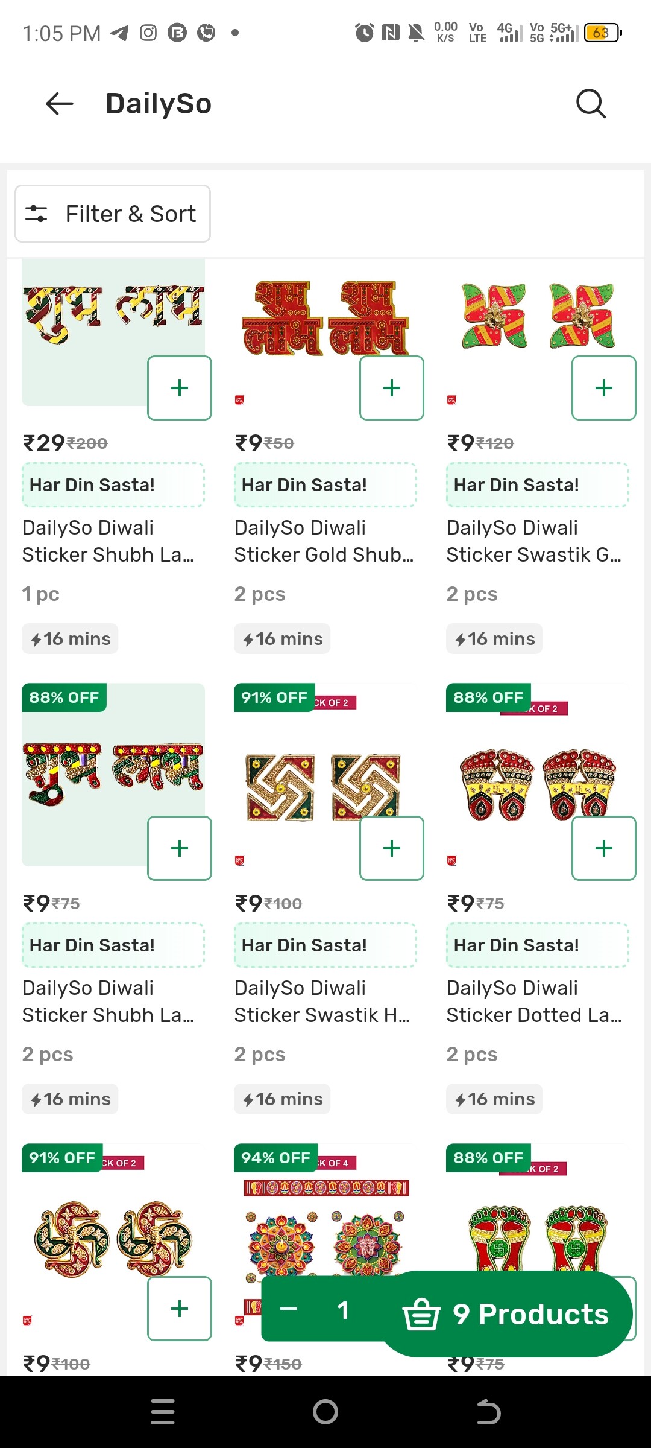
Task: Open the rangoli sticker pack of 4 image
Action: click(325, 1231)
